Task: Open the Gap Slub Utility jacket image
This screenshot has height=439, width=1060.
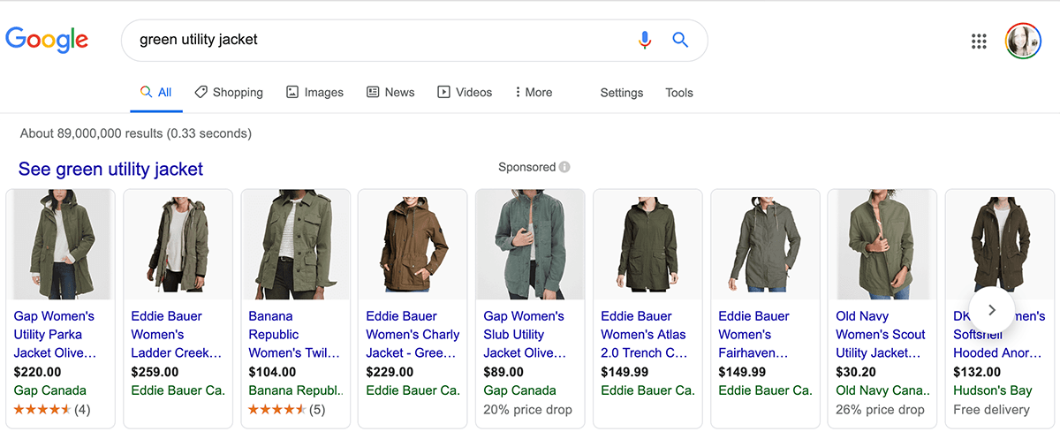Action: [x=530, y=244]
